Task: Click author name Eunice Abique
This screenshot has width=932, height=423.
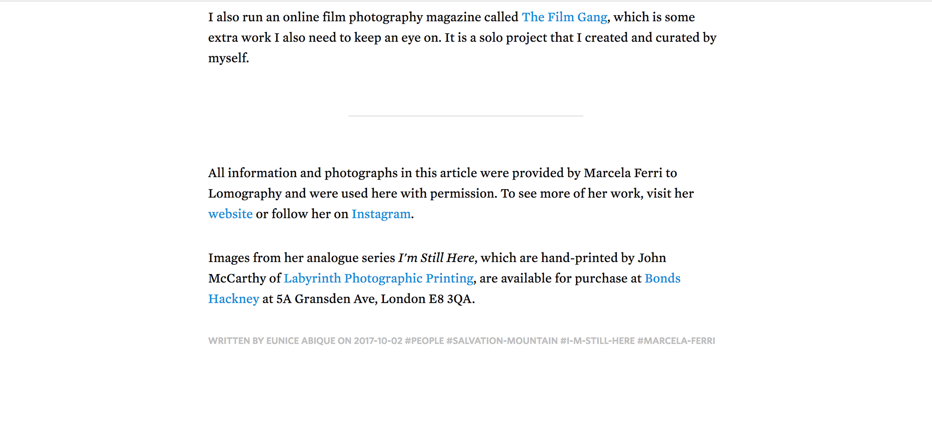Action: (300, 341)
